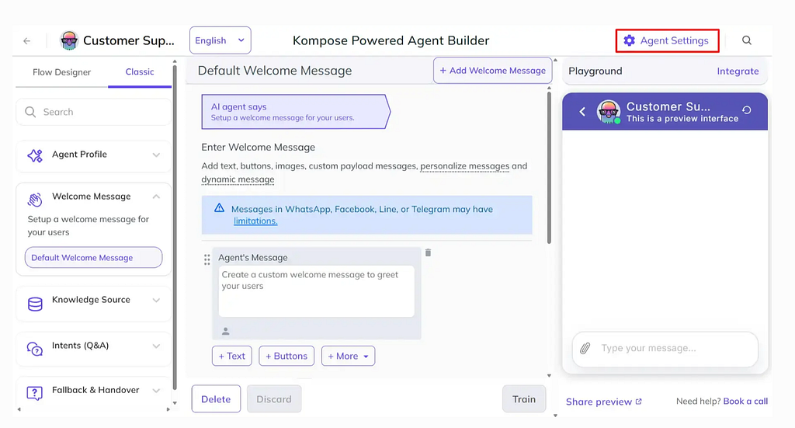The height and width of the screenshot is (428, 795).
Task: Add a Text message block
Action: [x=231, y=356]
